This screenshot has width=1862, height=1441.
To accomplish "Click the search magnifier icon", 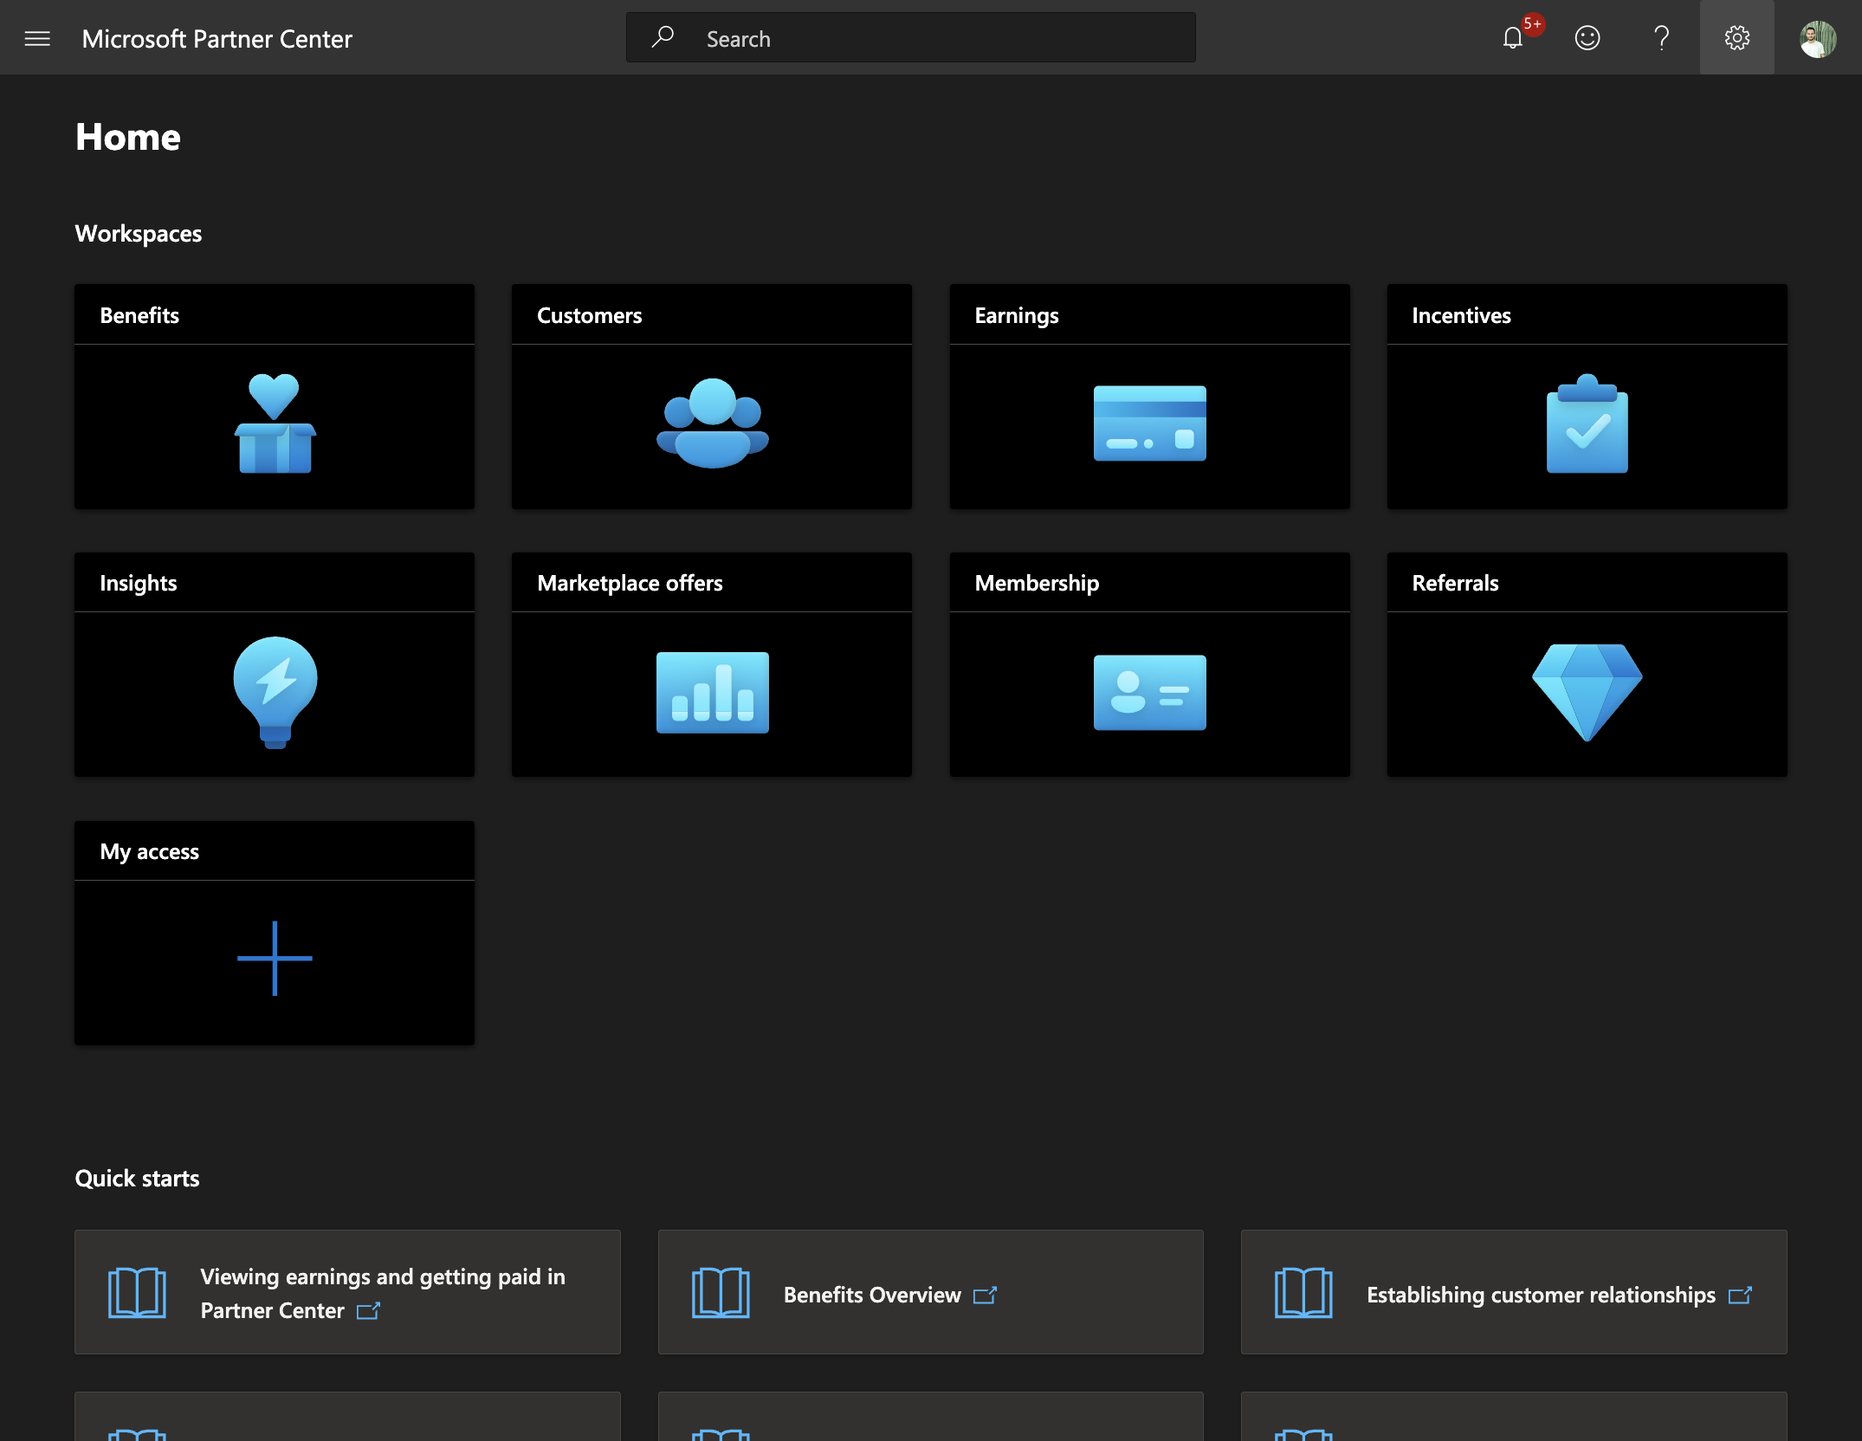I will point(663,37).
